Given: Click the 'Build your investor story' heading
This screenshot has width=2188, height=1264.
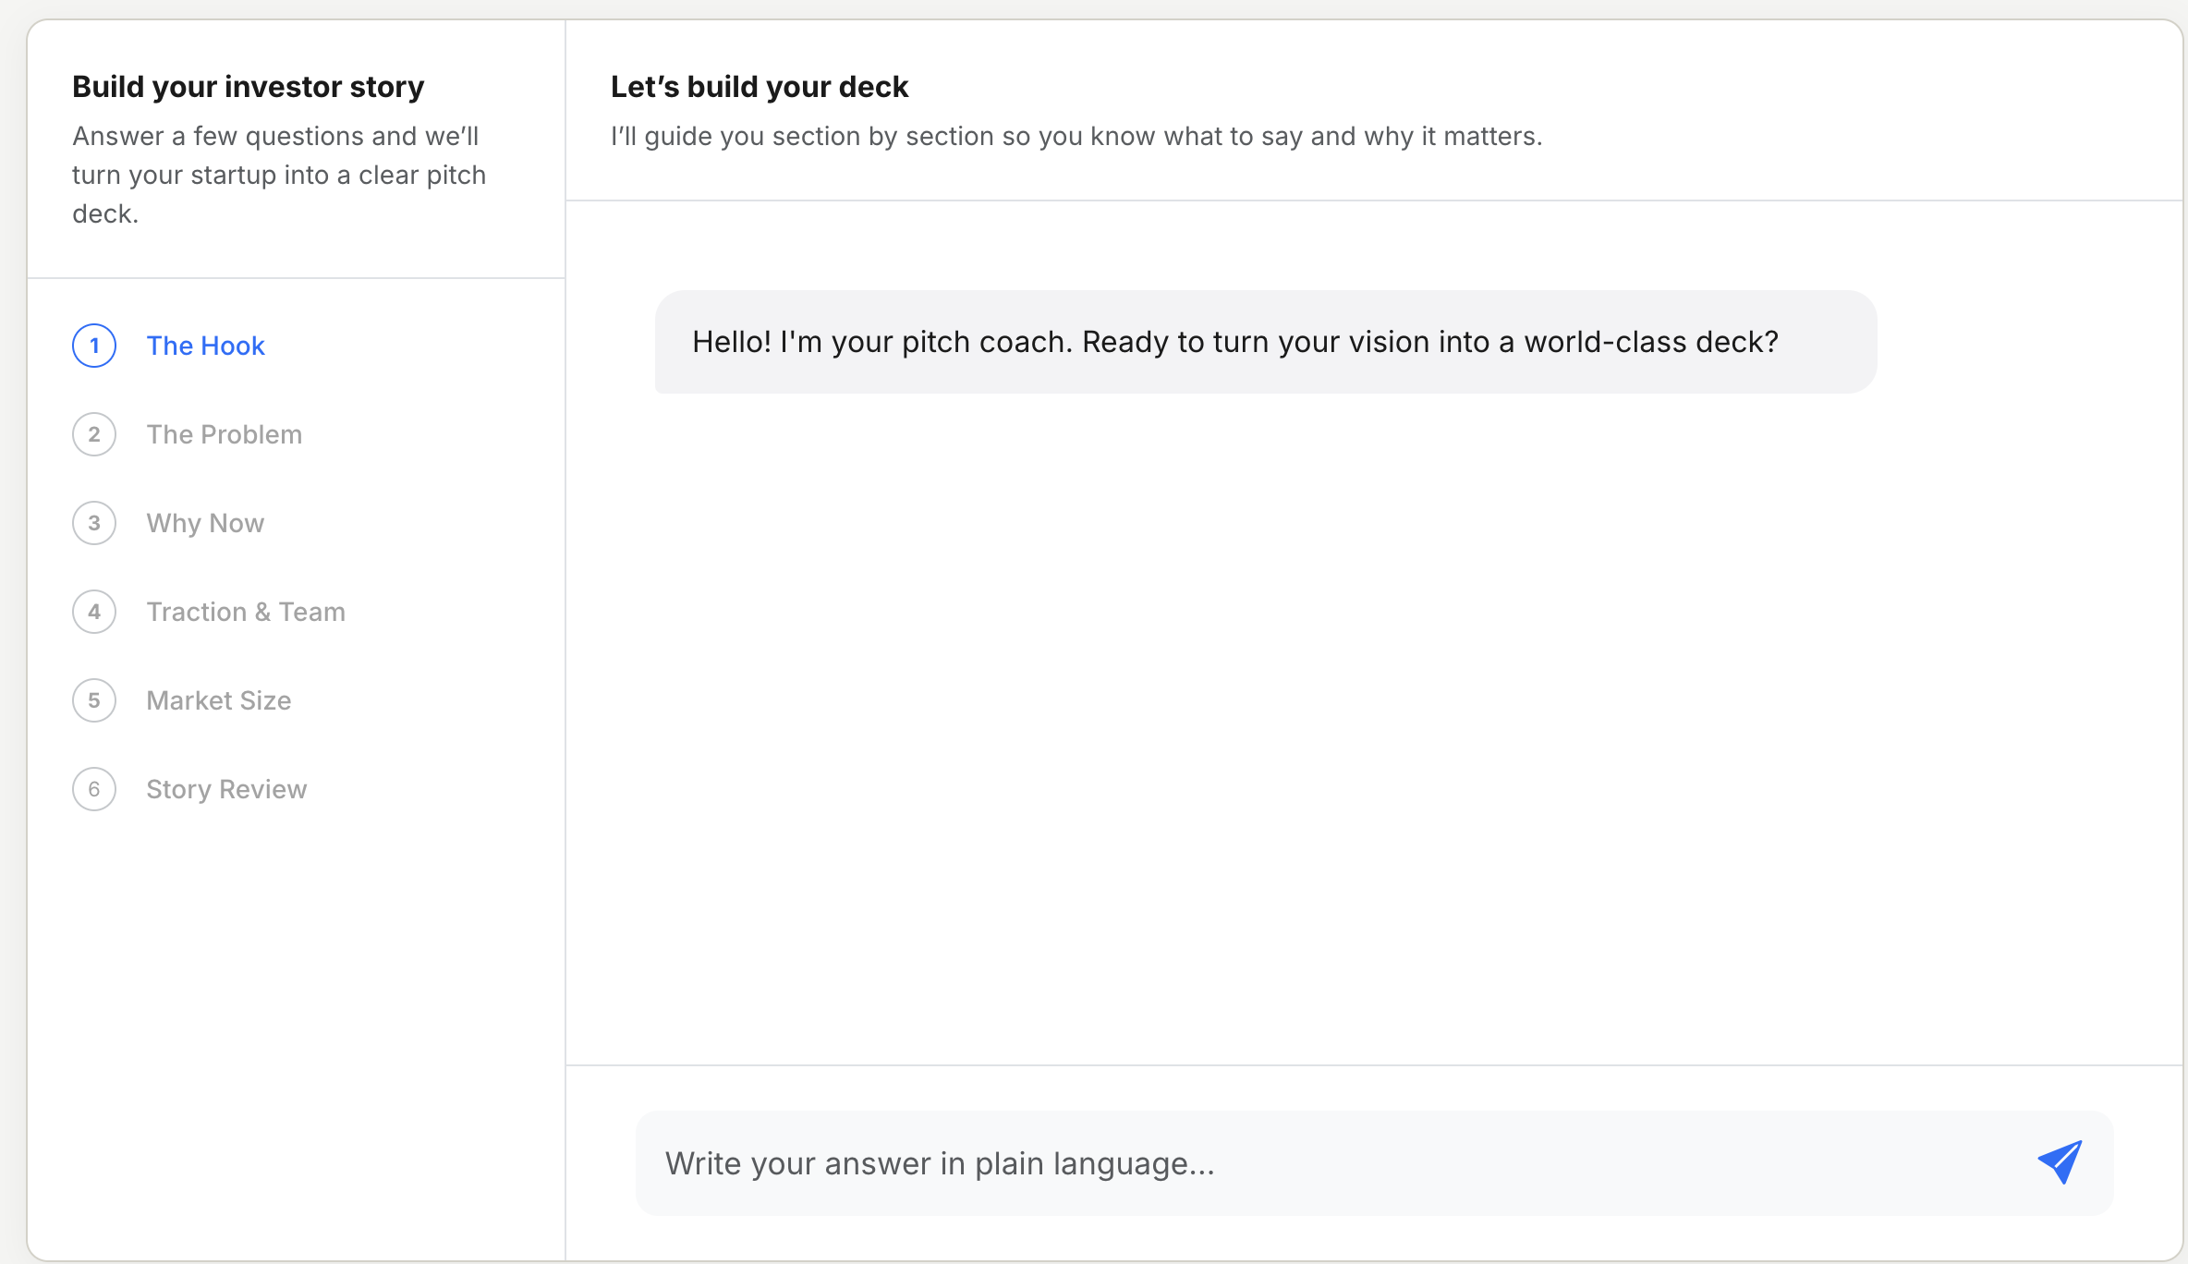Looking at the screenshot, I should [249, 87].
